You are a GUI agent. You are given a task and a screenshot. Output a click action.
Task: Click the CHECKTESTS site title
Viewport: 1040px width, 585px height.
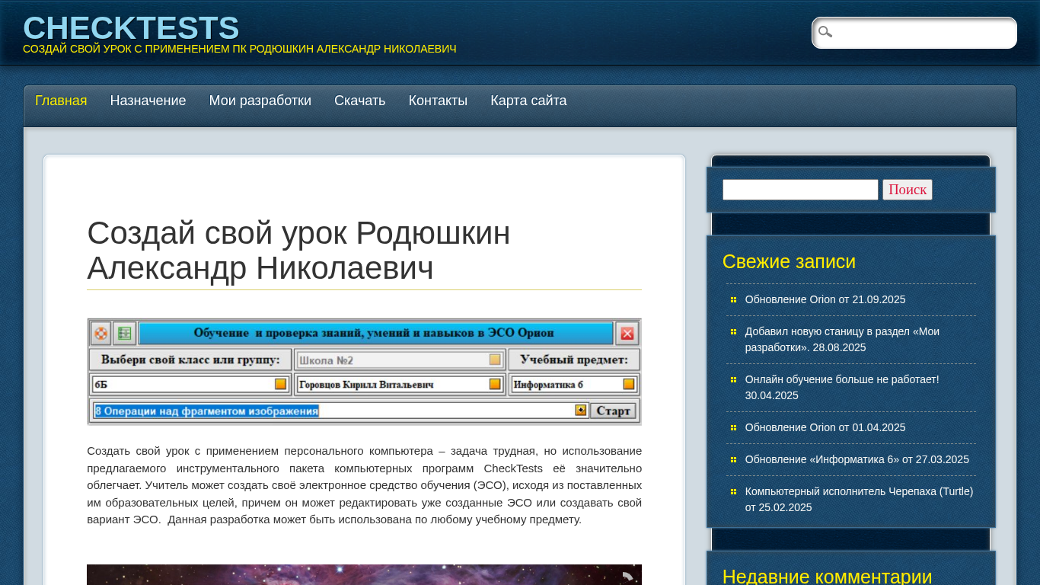(131, 28)
